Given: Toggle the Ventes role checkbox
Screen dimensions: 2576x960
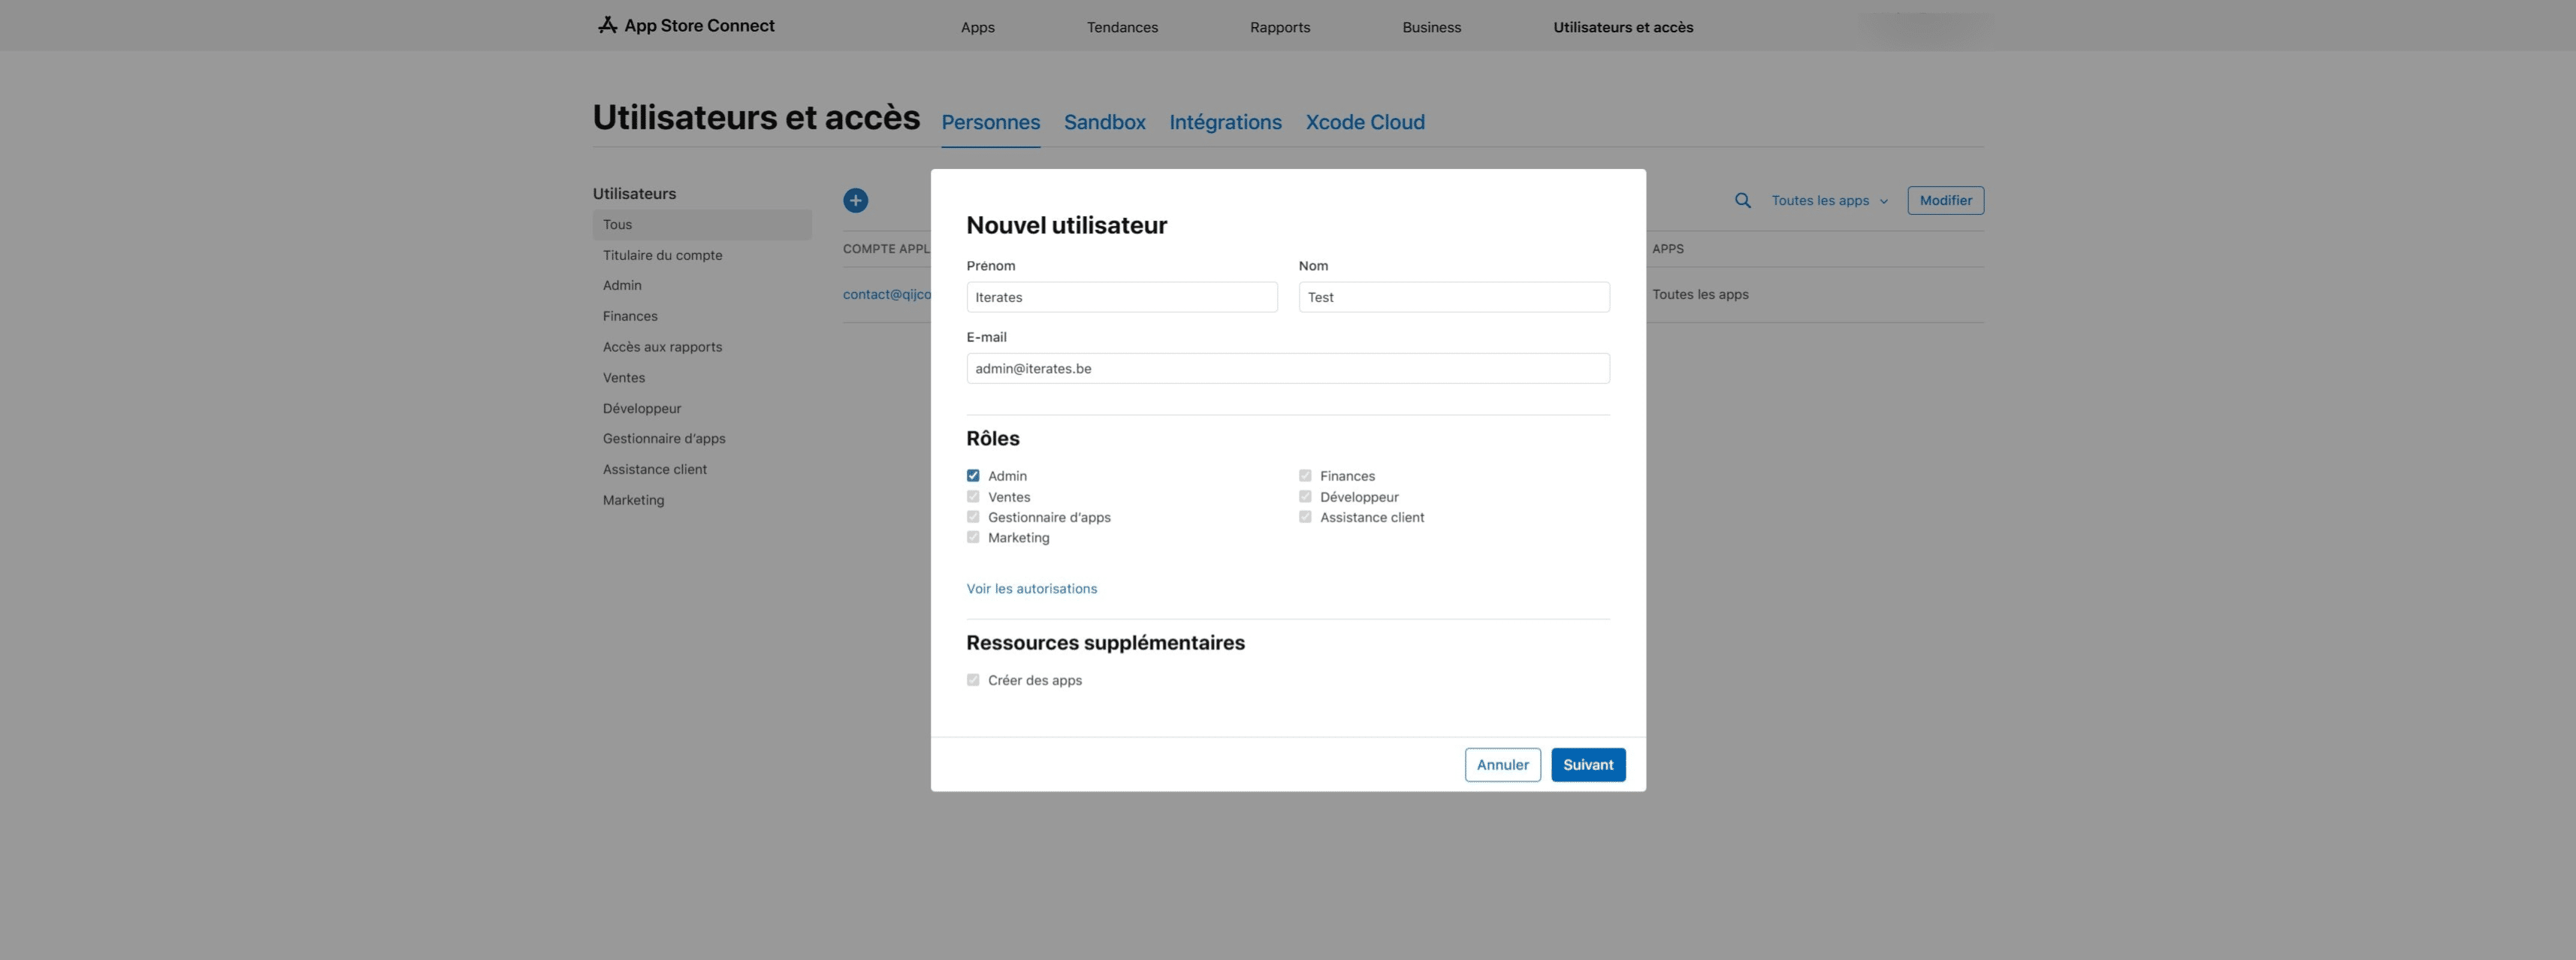Looking at the screenshot, I should click(973, 497).
